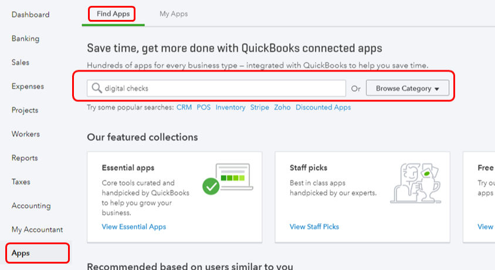Switch to the My Apps tab

[174, 14]
